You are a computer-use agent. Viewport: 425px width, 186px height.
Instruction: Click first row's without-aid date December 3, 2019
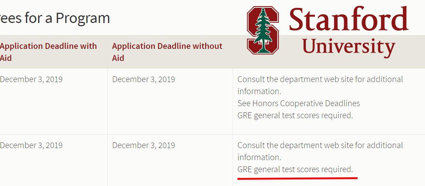144,80
